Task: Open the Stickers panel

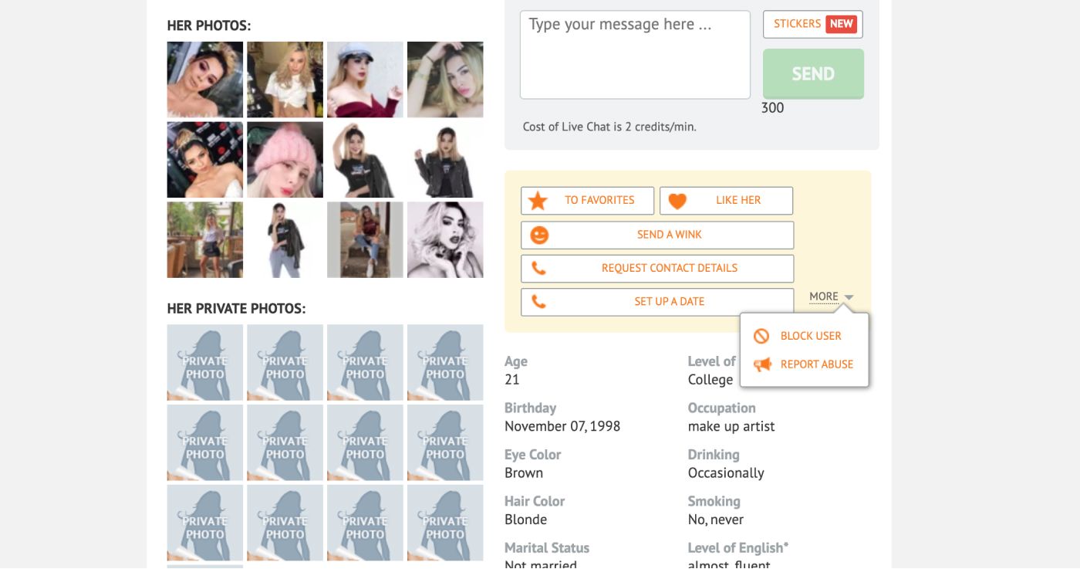Action: [x=813, y=24]
